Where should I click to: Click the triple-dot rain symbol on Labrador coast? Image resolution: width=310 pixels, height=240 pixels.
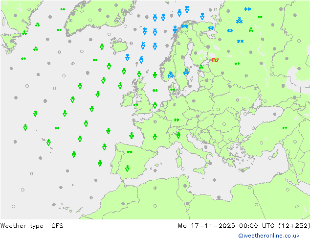pyautogui.click(x=24, y=33)
